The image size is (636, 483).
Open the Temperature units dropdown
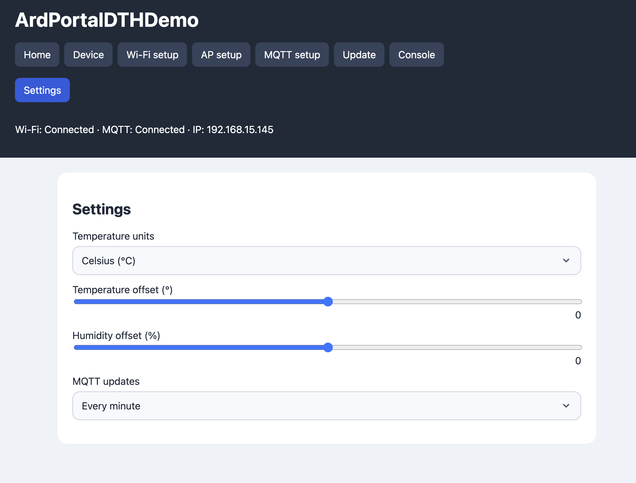tap(326, 261)
